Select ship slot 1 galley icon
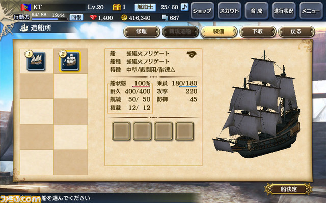326x203 pixels. coord(36,61)
